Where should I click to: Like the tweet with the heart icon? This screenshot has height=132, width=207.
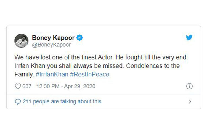tap(18, 86)
